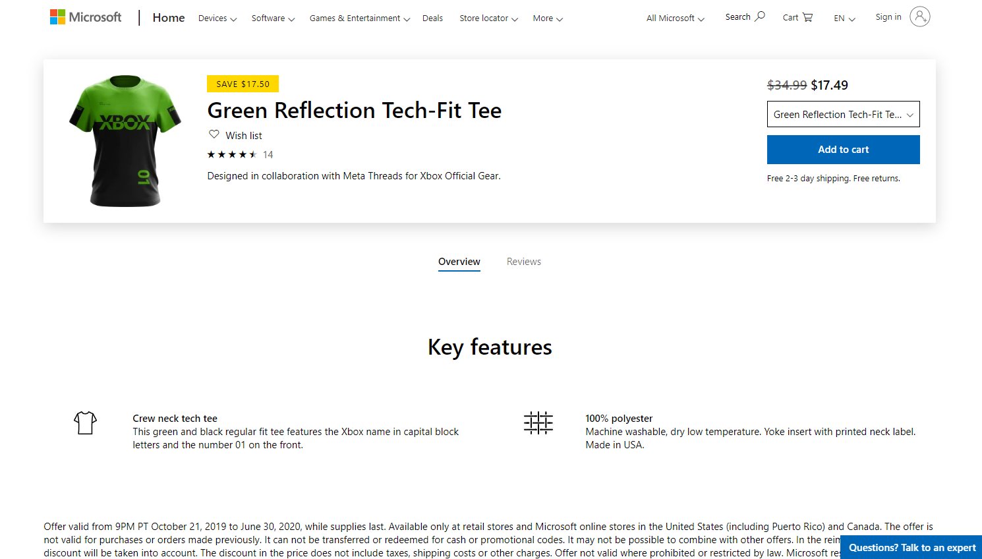Expand the All Microsoft menu
Image resolution: width=982 pixels, height=559 pixels.
[676, 18]
